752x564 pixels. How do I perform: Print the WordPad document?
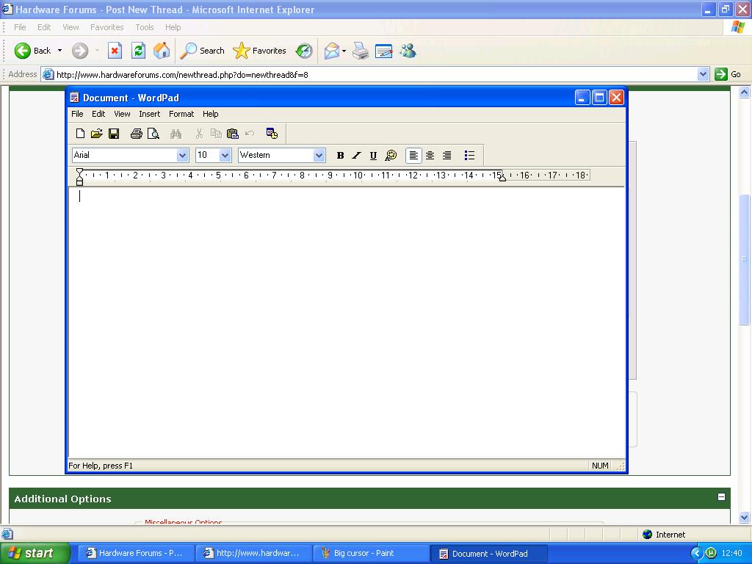pos(136,134)
